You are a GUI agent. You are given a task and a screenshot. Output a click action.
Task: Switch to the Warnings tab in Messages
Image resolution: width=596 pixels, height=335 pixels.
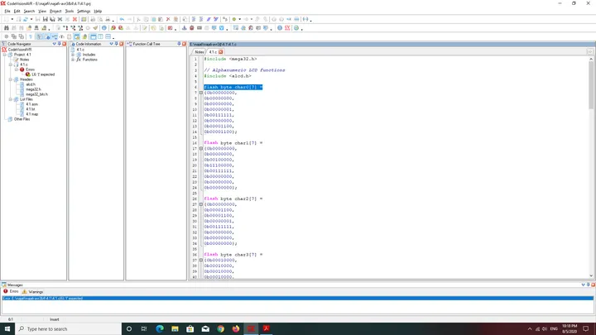(32, 292)
